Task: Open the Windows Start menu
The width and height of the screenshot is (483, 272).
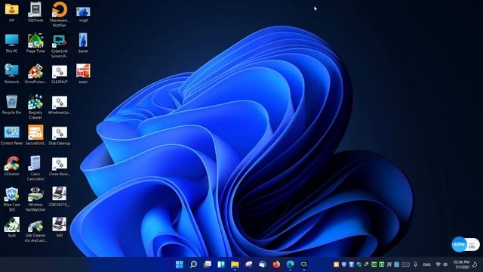Action: 180,264
